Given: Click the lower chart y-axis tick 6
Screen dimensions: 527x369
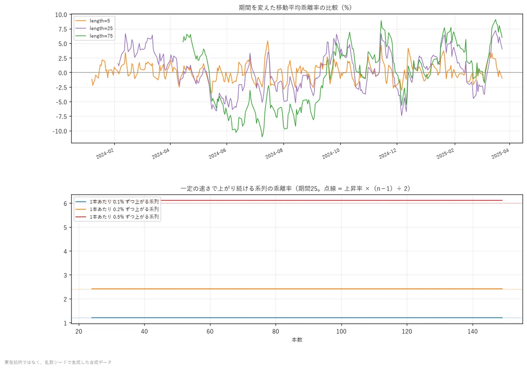Looking at the screenshot, I should 65,204.
